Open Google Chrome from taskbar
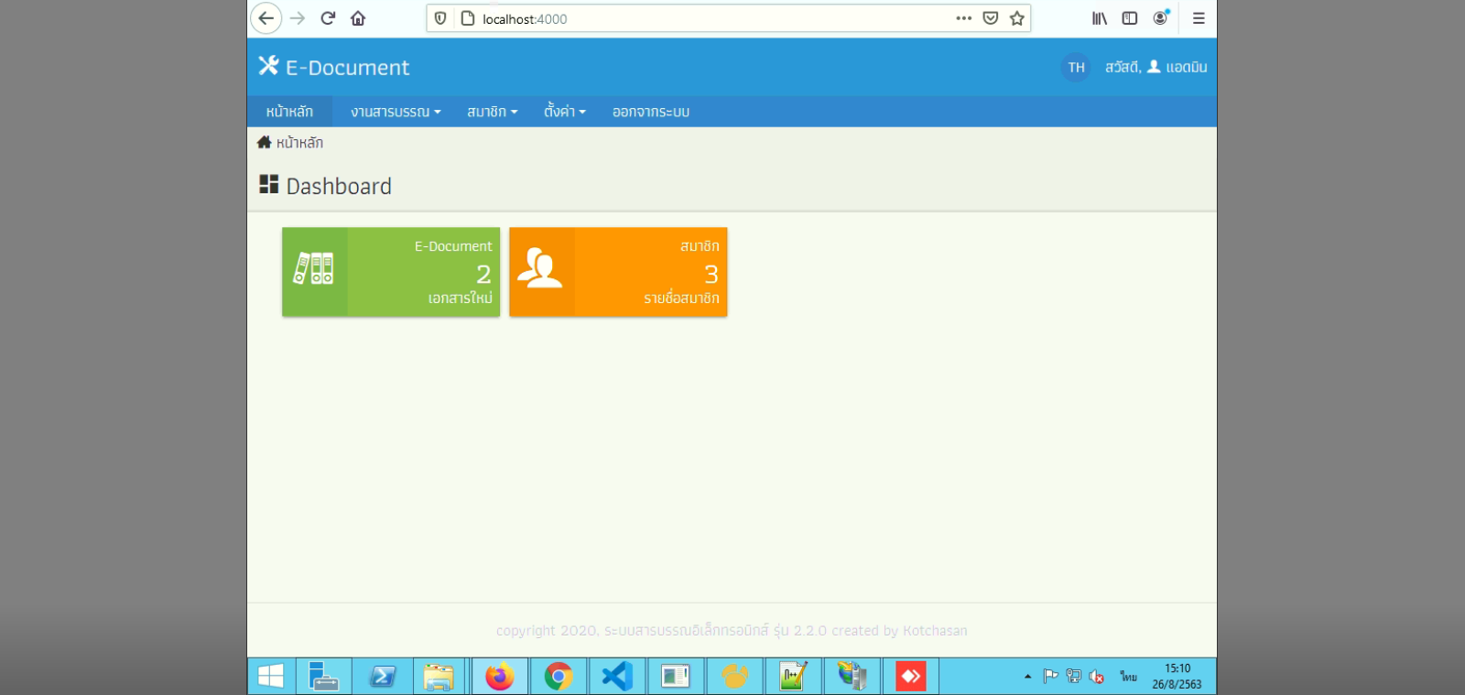1465x695 pixels. [x=559, y=677]
